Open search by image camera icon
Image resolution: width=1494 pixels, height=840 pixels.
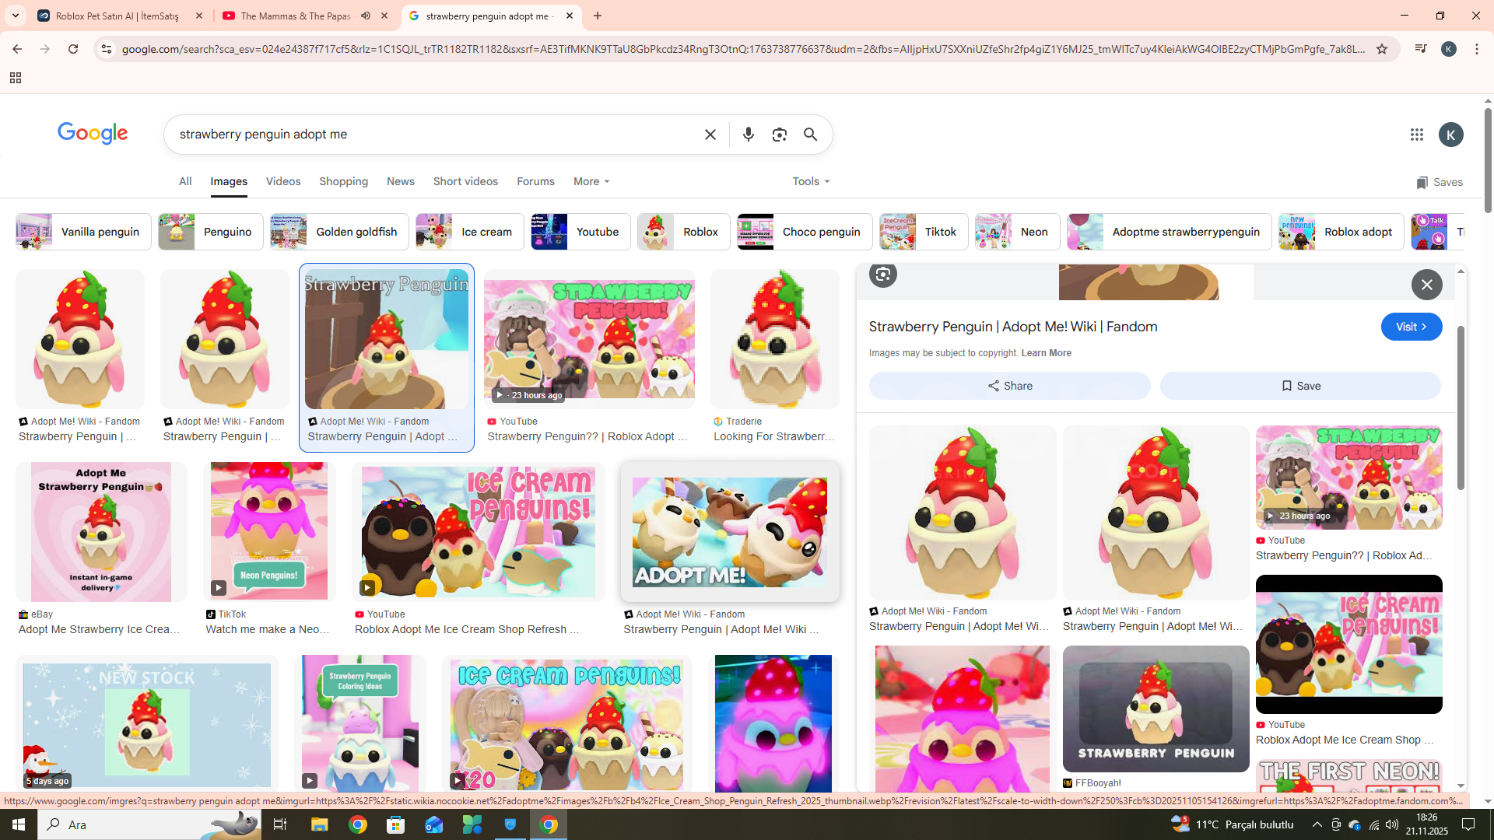pos(779,135)
